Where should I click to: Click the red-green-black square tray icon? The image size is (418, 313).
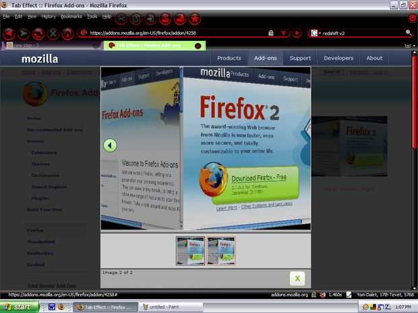click(373, 307)
